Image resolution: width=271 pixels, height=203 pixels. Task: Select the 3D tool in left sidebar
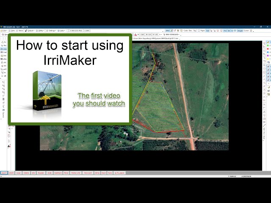pos(4,66)
